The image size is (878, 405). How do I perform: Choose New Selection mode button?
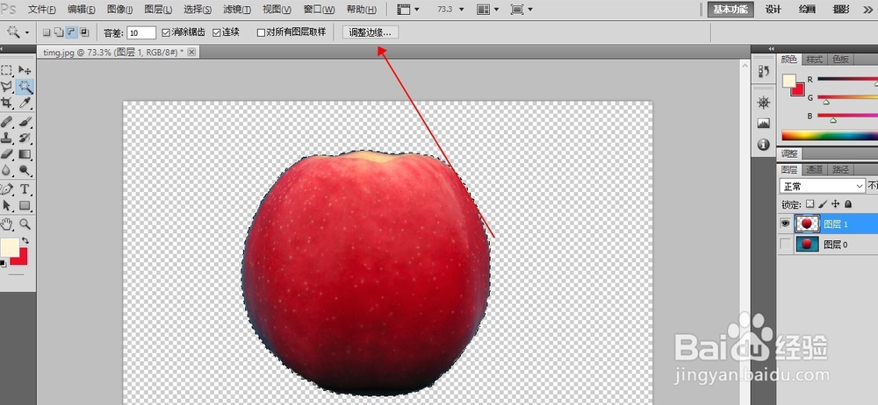tap(47, 32)
